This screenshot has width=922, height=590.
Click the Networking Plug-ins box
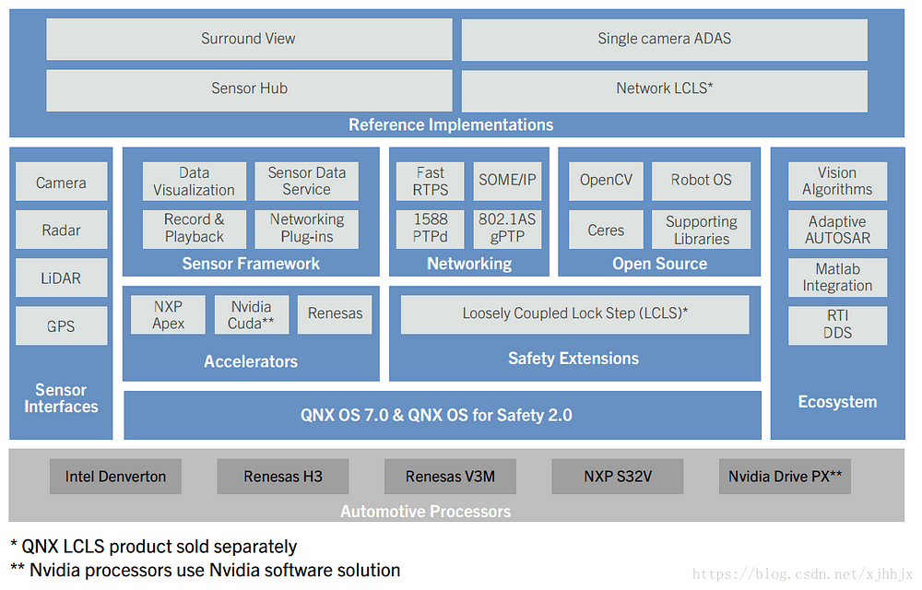coord(306,229)
